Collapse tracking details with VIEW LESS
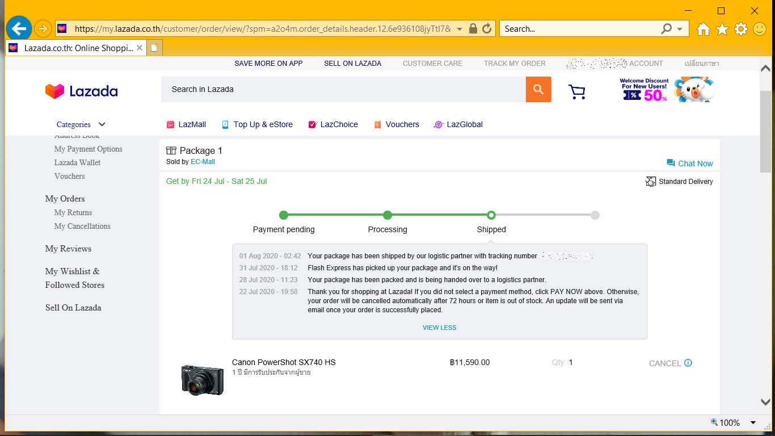This screenshot has width=775, height=436. 439,328
